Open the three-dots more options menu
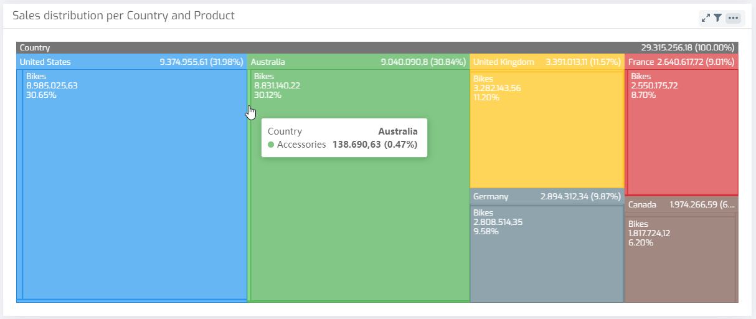Viewport: 756px width, 319px height. (733, 18)
